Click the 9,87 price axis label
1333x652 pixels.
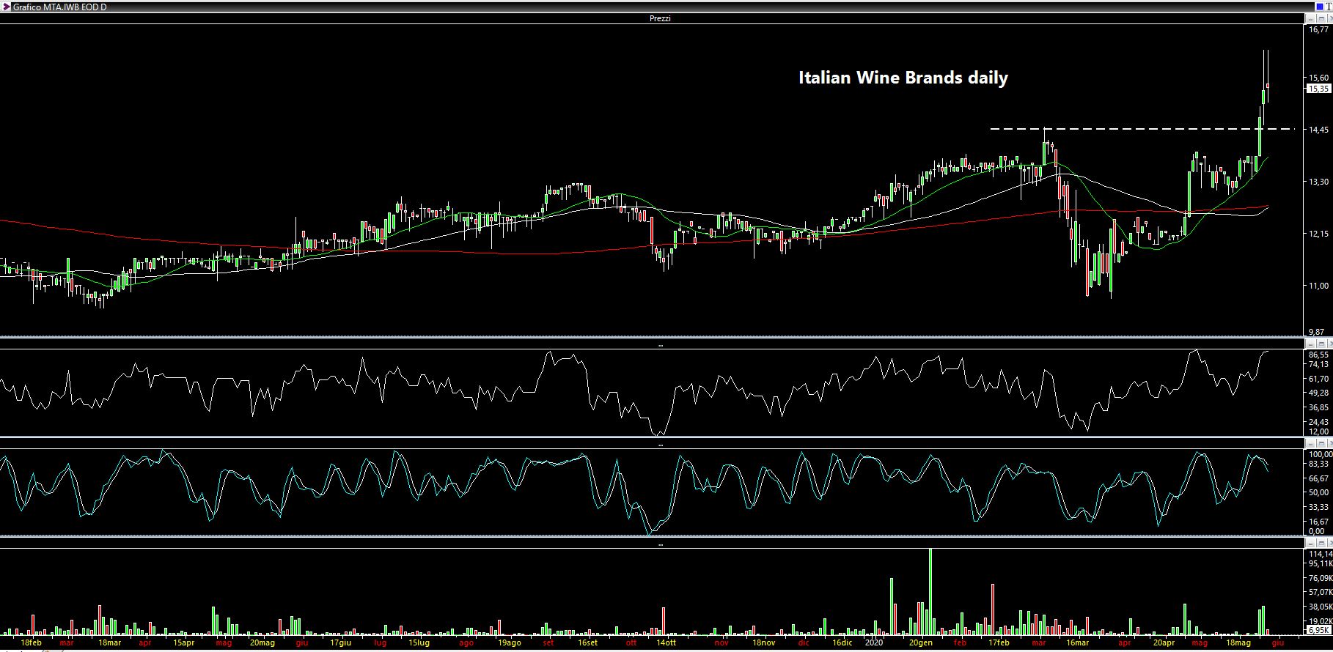coord(1318,332)
